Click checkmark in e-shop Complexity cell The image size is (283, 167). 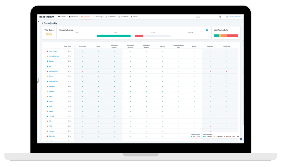(226, 111)
